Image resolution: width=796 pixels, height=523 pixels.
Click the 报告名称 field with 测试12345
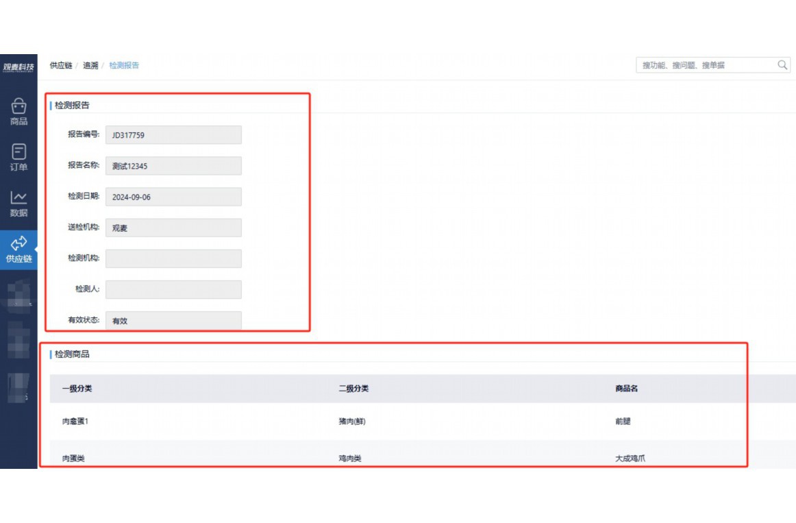click(173, 166)
